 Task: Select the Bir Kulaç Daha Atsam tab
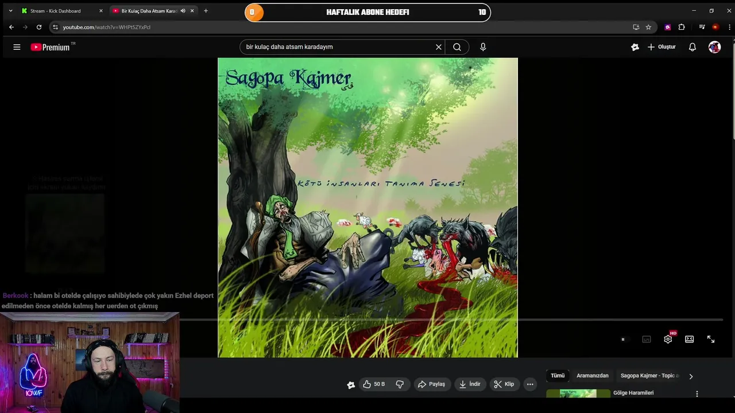(149, 11)
